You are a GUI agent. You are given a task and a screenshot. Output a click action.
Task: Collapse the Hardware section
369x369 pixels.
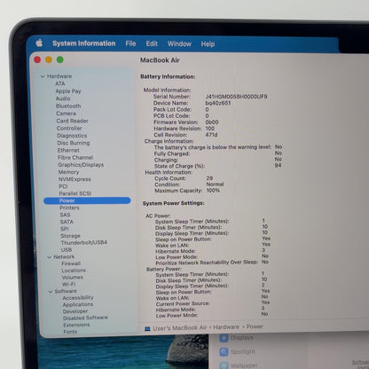tap(43, 76)
